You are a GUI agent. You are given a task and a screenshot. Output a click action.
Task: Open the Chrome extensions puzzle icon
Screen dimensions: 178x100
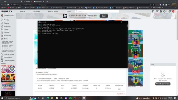(x=163, y=5)
